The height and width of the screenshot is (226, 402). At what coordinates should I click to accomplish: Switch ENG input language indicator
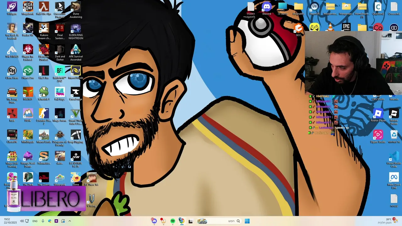(35, 221)
